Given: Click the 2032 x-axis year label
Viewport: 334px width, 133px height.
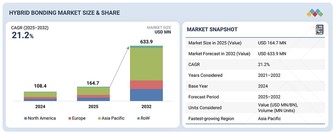Looking at the screenshot, I should pyautogui.click(x=146, y=107).
